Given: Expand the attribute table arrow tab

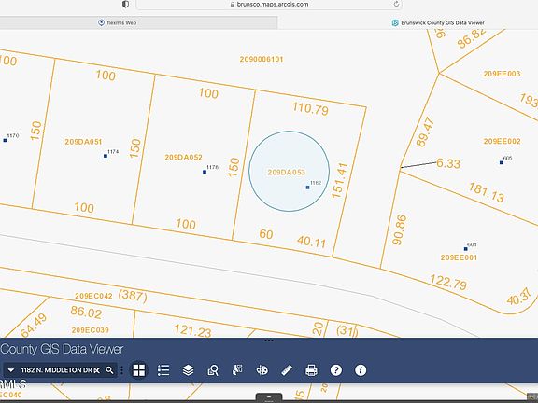Looking at the screenshot, I should click(x=269, y=397).
